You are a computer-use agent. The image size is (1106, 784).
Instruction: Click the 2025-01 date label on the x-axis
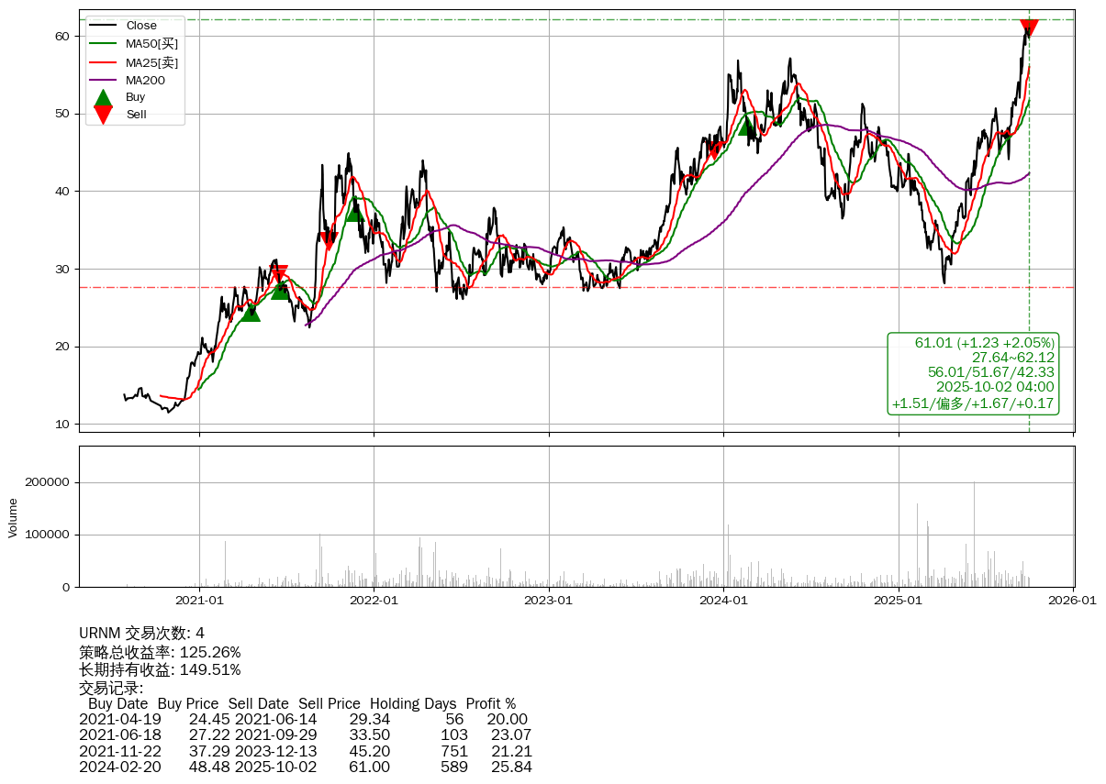(899, 601)
